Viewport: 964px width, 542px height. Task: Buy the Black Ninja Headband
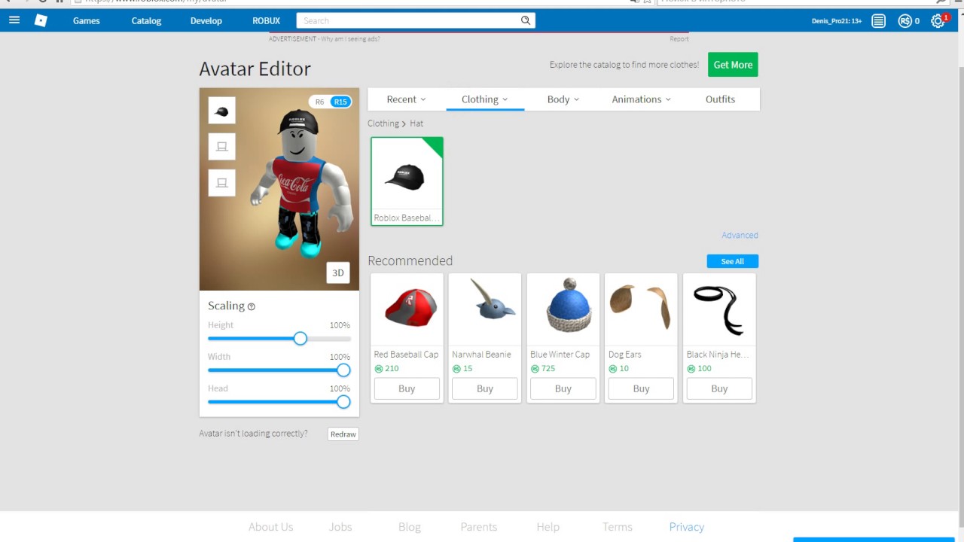719,388
